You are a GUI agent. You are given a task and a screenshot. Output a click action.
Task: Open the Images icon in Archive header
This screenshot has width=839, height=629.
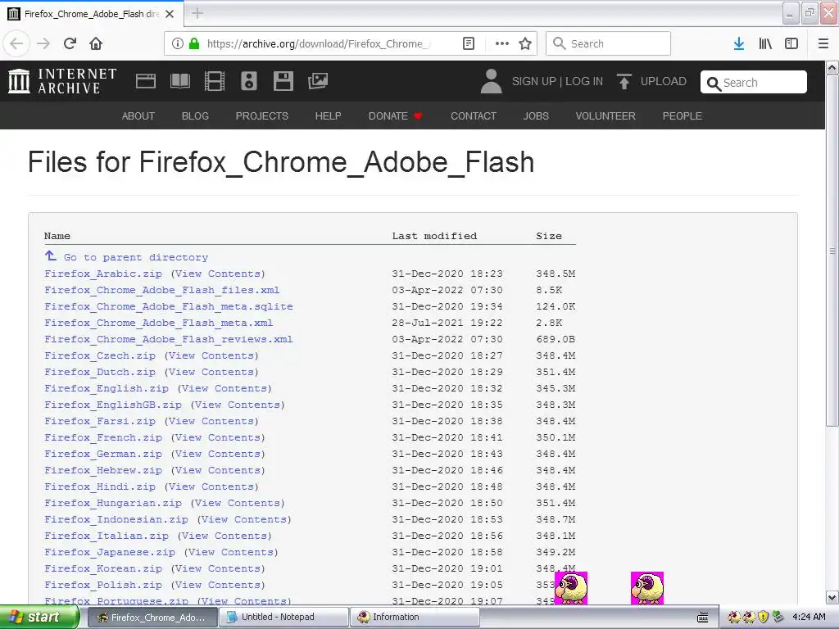tap(318, 81)
